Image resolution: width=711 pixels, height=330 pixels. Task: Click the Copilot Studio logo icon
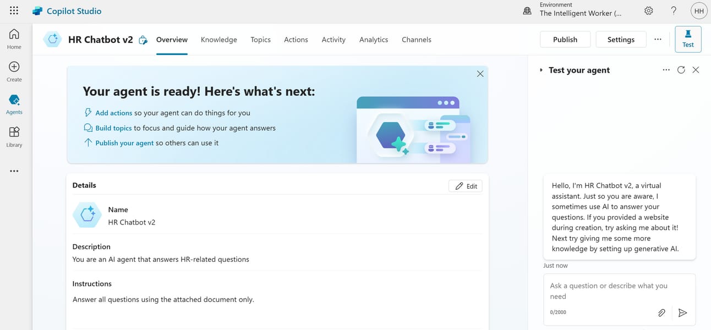pos(38,11)
